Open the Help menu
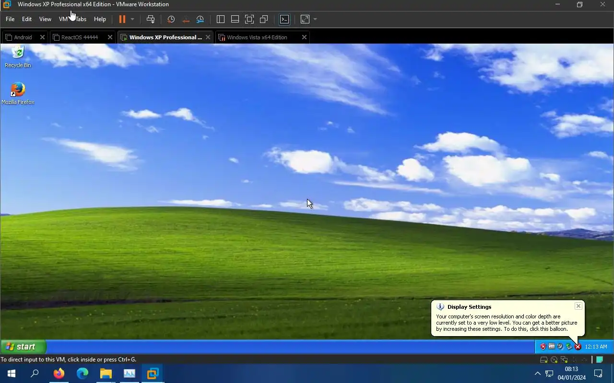 click(100, 19)
